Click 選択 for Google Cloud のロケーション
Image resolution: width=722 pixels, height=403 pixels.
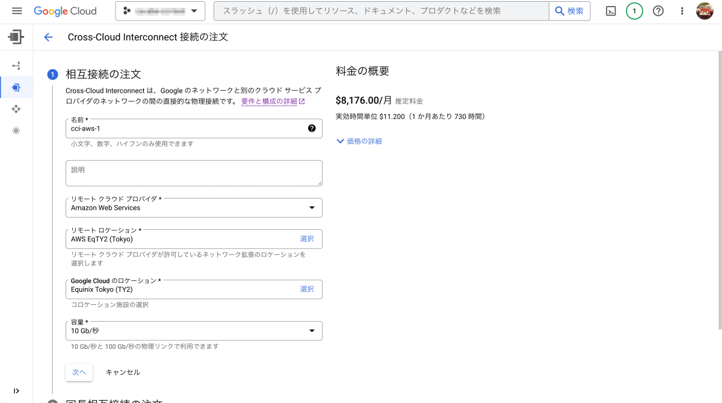(307, 289)
